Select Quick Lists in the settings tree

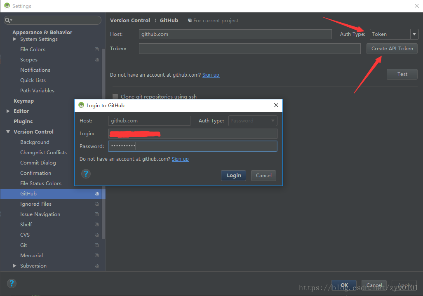click(33, 80)
